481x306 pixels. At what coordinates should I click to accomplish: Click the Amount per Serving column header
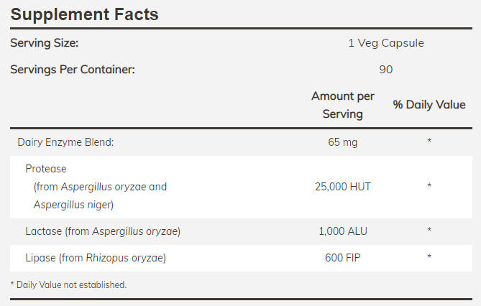point(343,105)
